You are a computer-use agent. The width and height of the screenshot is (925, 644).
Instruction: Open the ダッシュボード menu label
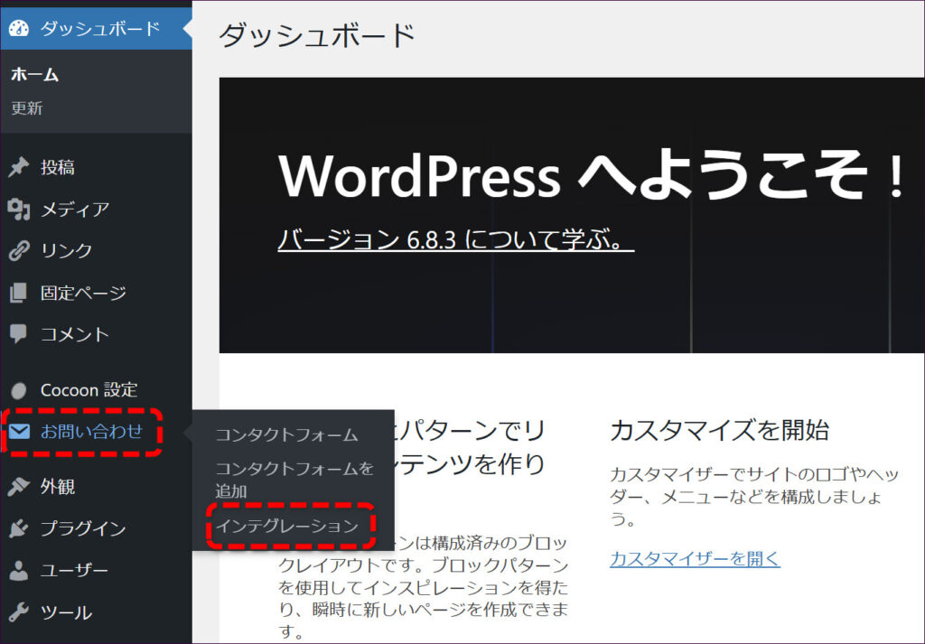(99, 29)
